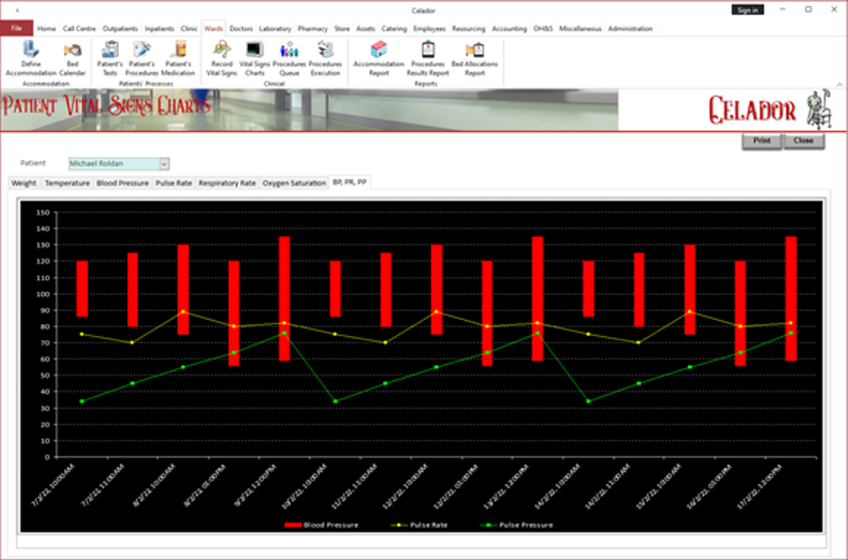Screen dimensions: 848x560
Task: Expand the Patient dropdown list
Action: [x=164, y=163]
